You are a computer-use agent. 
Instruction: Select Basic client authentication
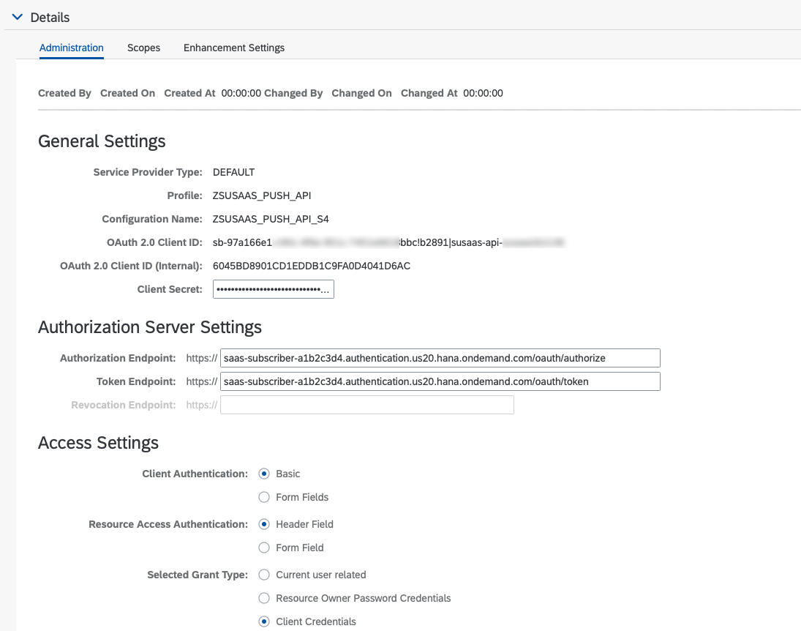coord(264,474)
